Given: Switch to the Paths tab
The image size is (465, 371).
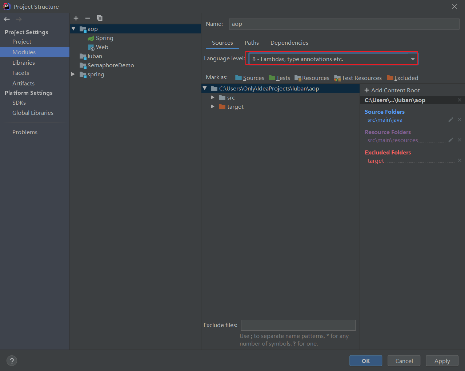Looking at the screenshot, I should click(252, 43).
